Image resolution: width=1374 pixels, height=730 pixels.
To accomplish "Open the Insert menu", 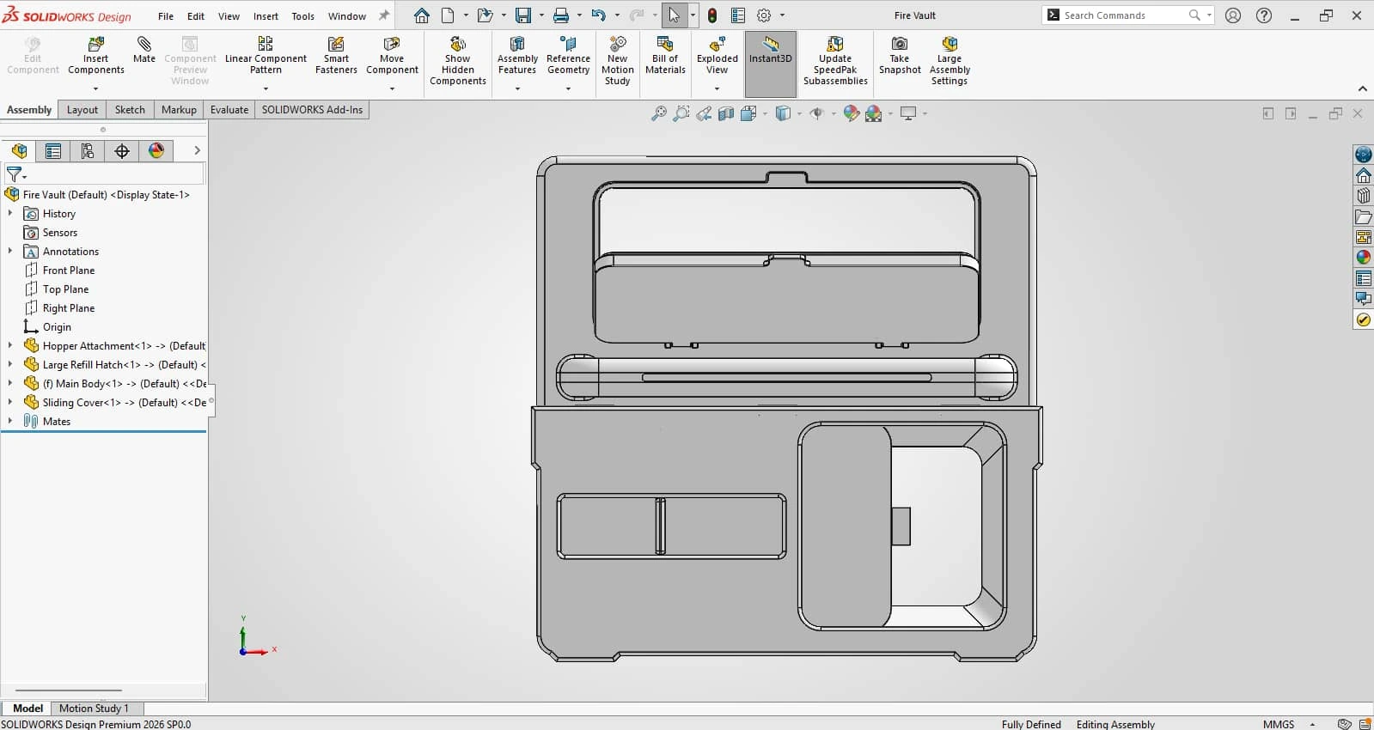I will pos(266,15).
